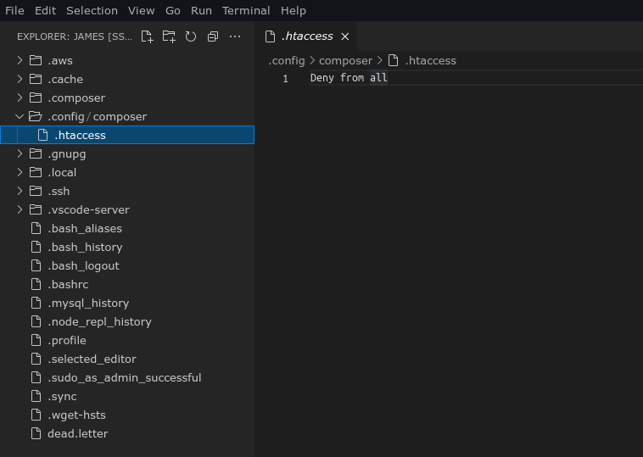Select the .htaccess file in tree

tap(80, 135)
